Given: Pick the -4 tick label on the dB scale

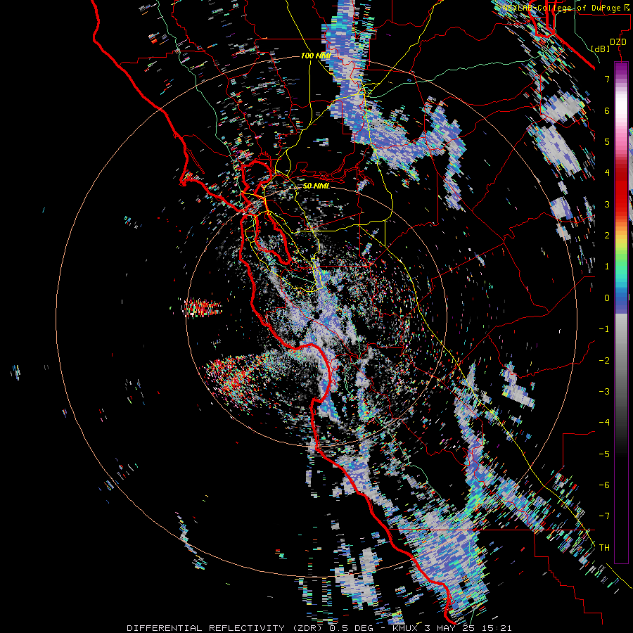Looking at the screenshot, I should (x=604, y=422).
